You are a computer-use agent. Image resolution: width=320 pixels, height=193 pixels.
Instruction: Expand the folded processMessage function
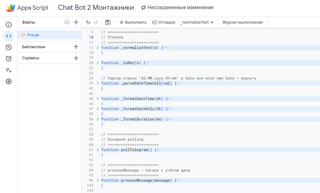[97, 180]
